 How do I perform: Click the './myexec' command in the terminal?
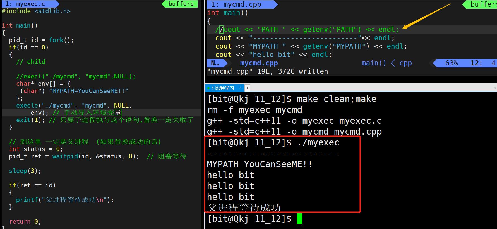[x=318, y=143]
